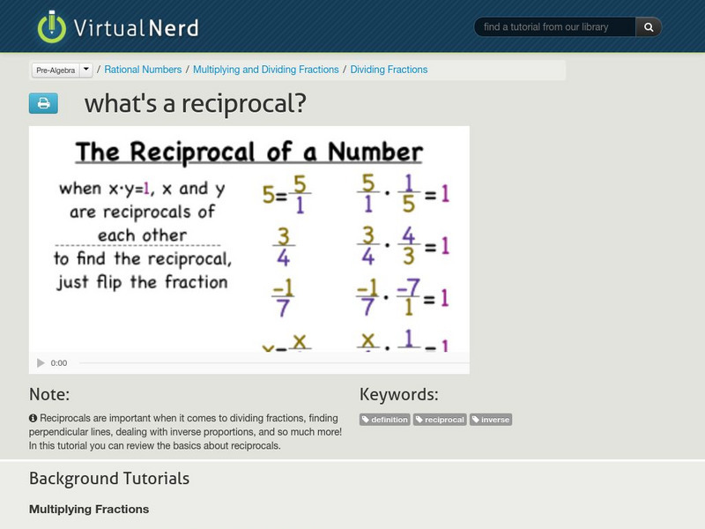Click the dropdown arrow beside Pre-Algebra
The width and height of the screenshot is (705, 529).
85,68
